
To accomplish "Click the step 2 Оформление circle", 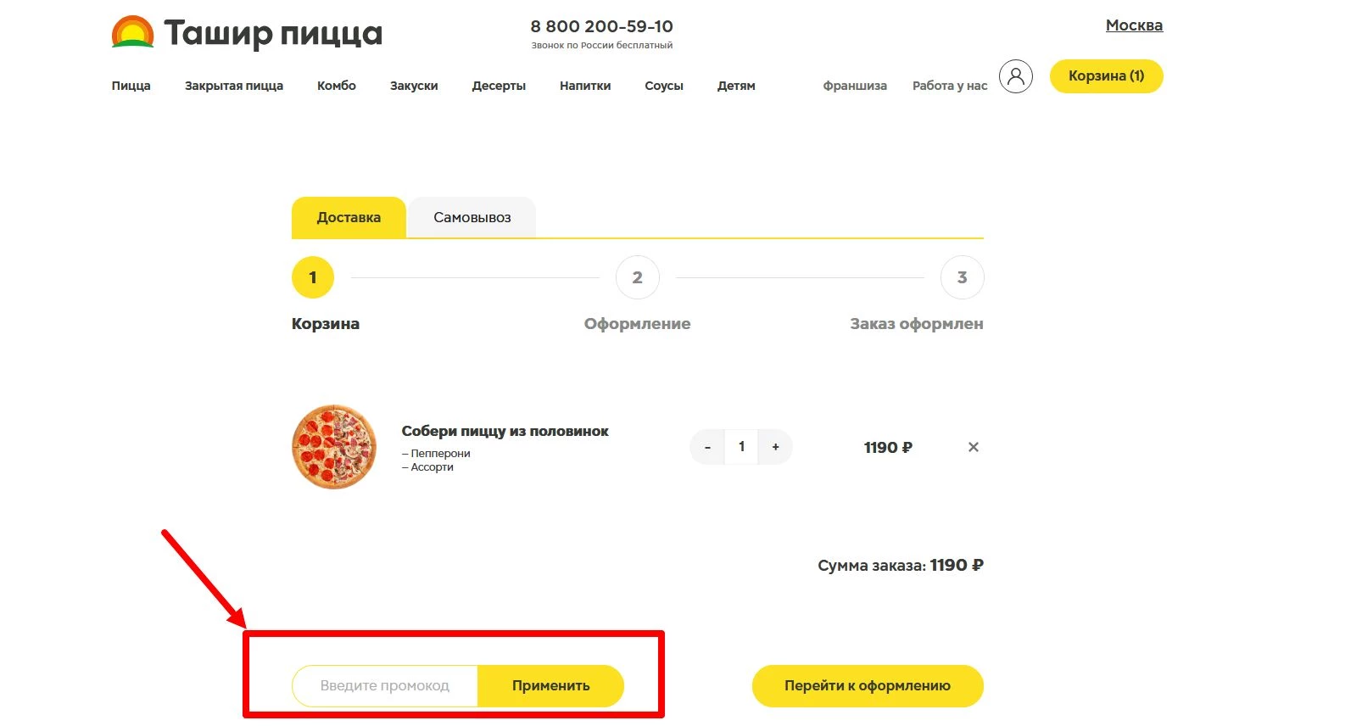I will (x=637, y=276).
